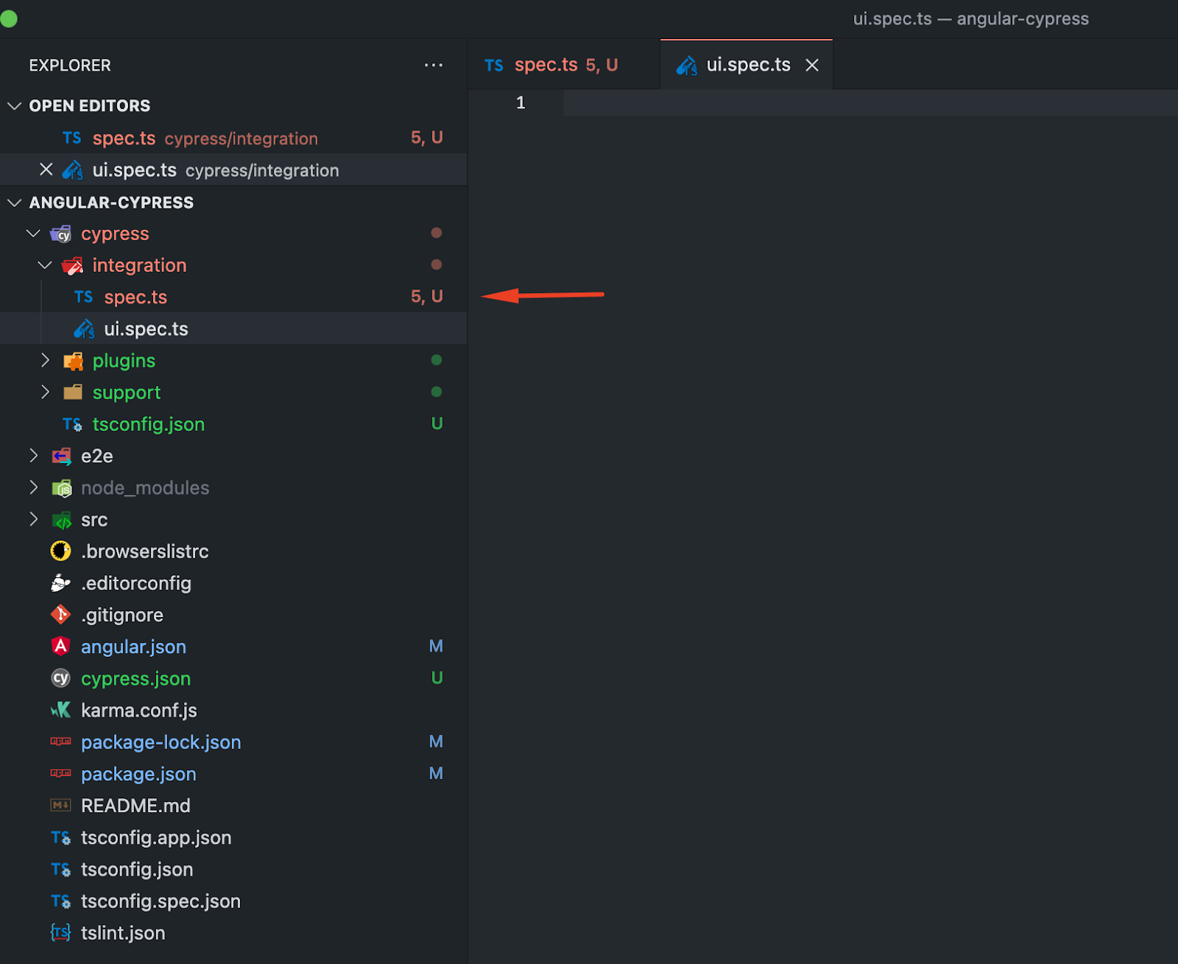Click the green window maximize button
This screenshot has width=1178, height=964.
click(x=9, y=18)
